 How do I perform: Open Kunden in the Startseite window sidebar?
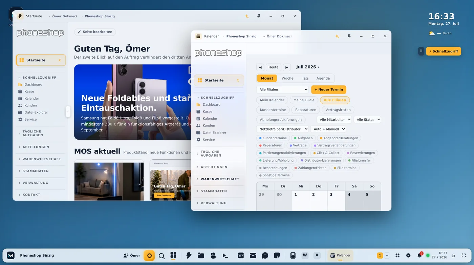pyautogui.click(x=30, y=105)
